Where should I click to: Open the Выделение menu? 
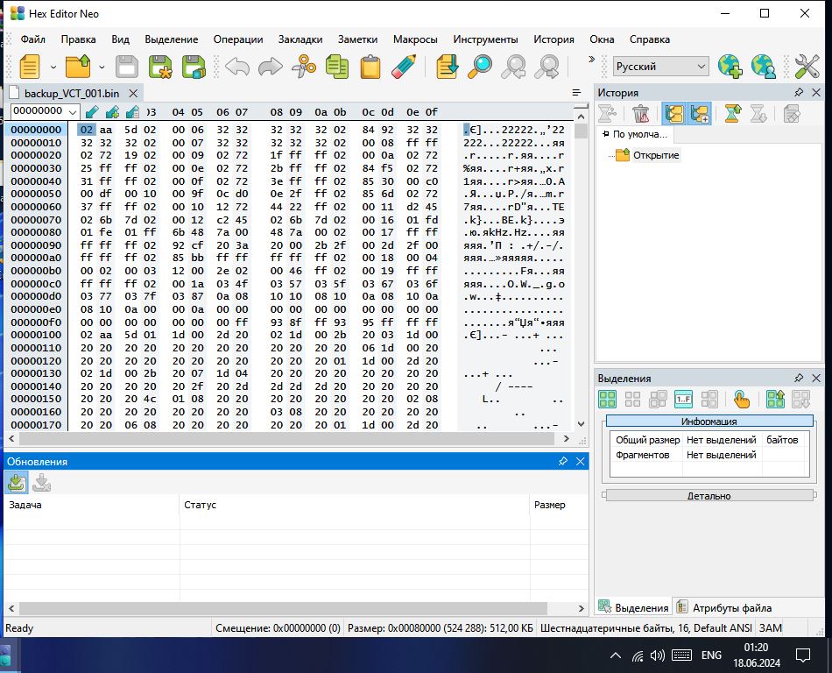[172, 39]
